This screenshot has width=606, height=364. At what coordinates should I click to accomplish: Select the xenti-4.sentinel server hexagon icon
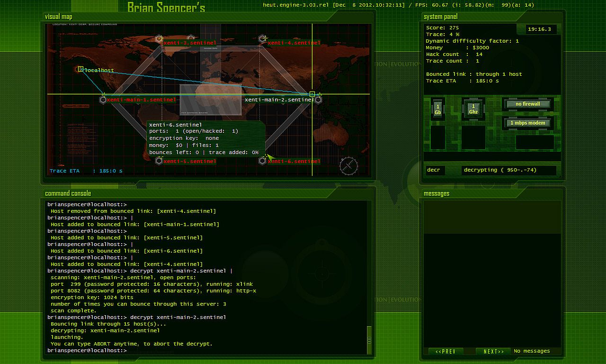pos(262,39)
